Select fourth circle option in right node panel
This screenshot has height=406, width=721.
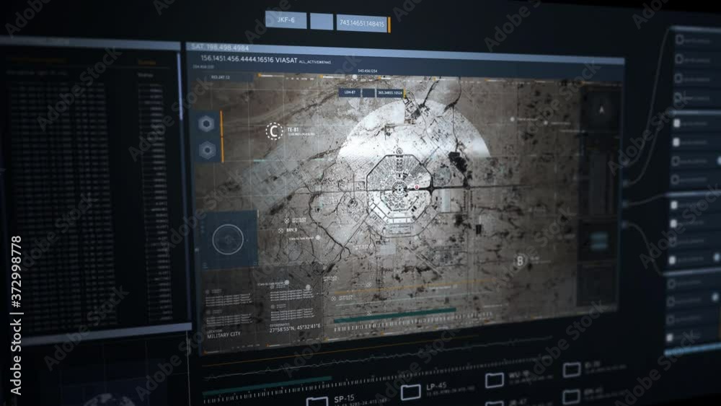coord(677,97)
